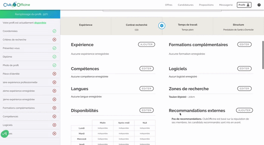264x145 pixels.
Task: Click EDITER button for Disponibilités
Action: (146, 110)
